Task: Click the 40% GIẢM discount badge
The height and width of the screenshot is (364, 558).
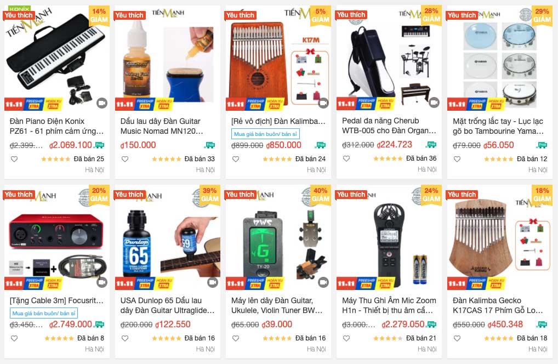Action: coord(320,195)
